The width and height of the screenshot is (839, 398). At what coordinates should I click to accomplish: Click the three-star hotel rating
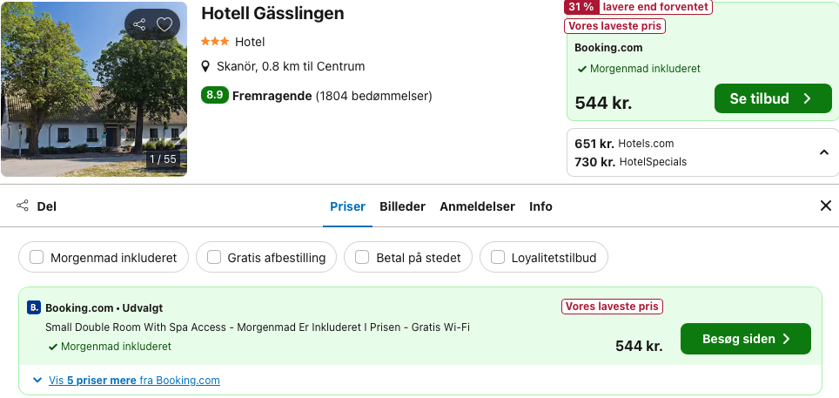point(215,41)
